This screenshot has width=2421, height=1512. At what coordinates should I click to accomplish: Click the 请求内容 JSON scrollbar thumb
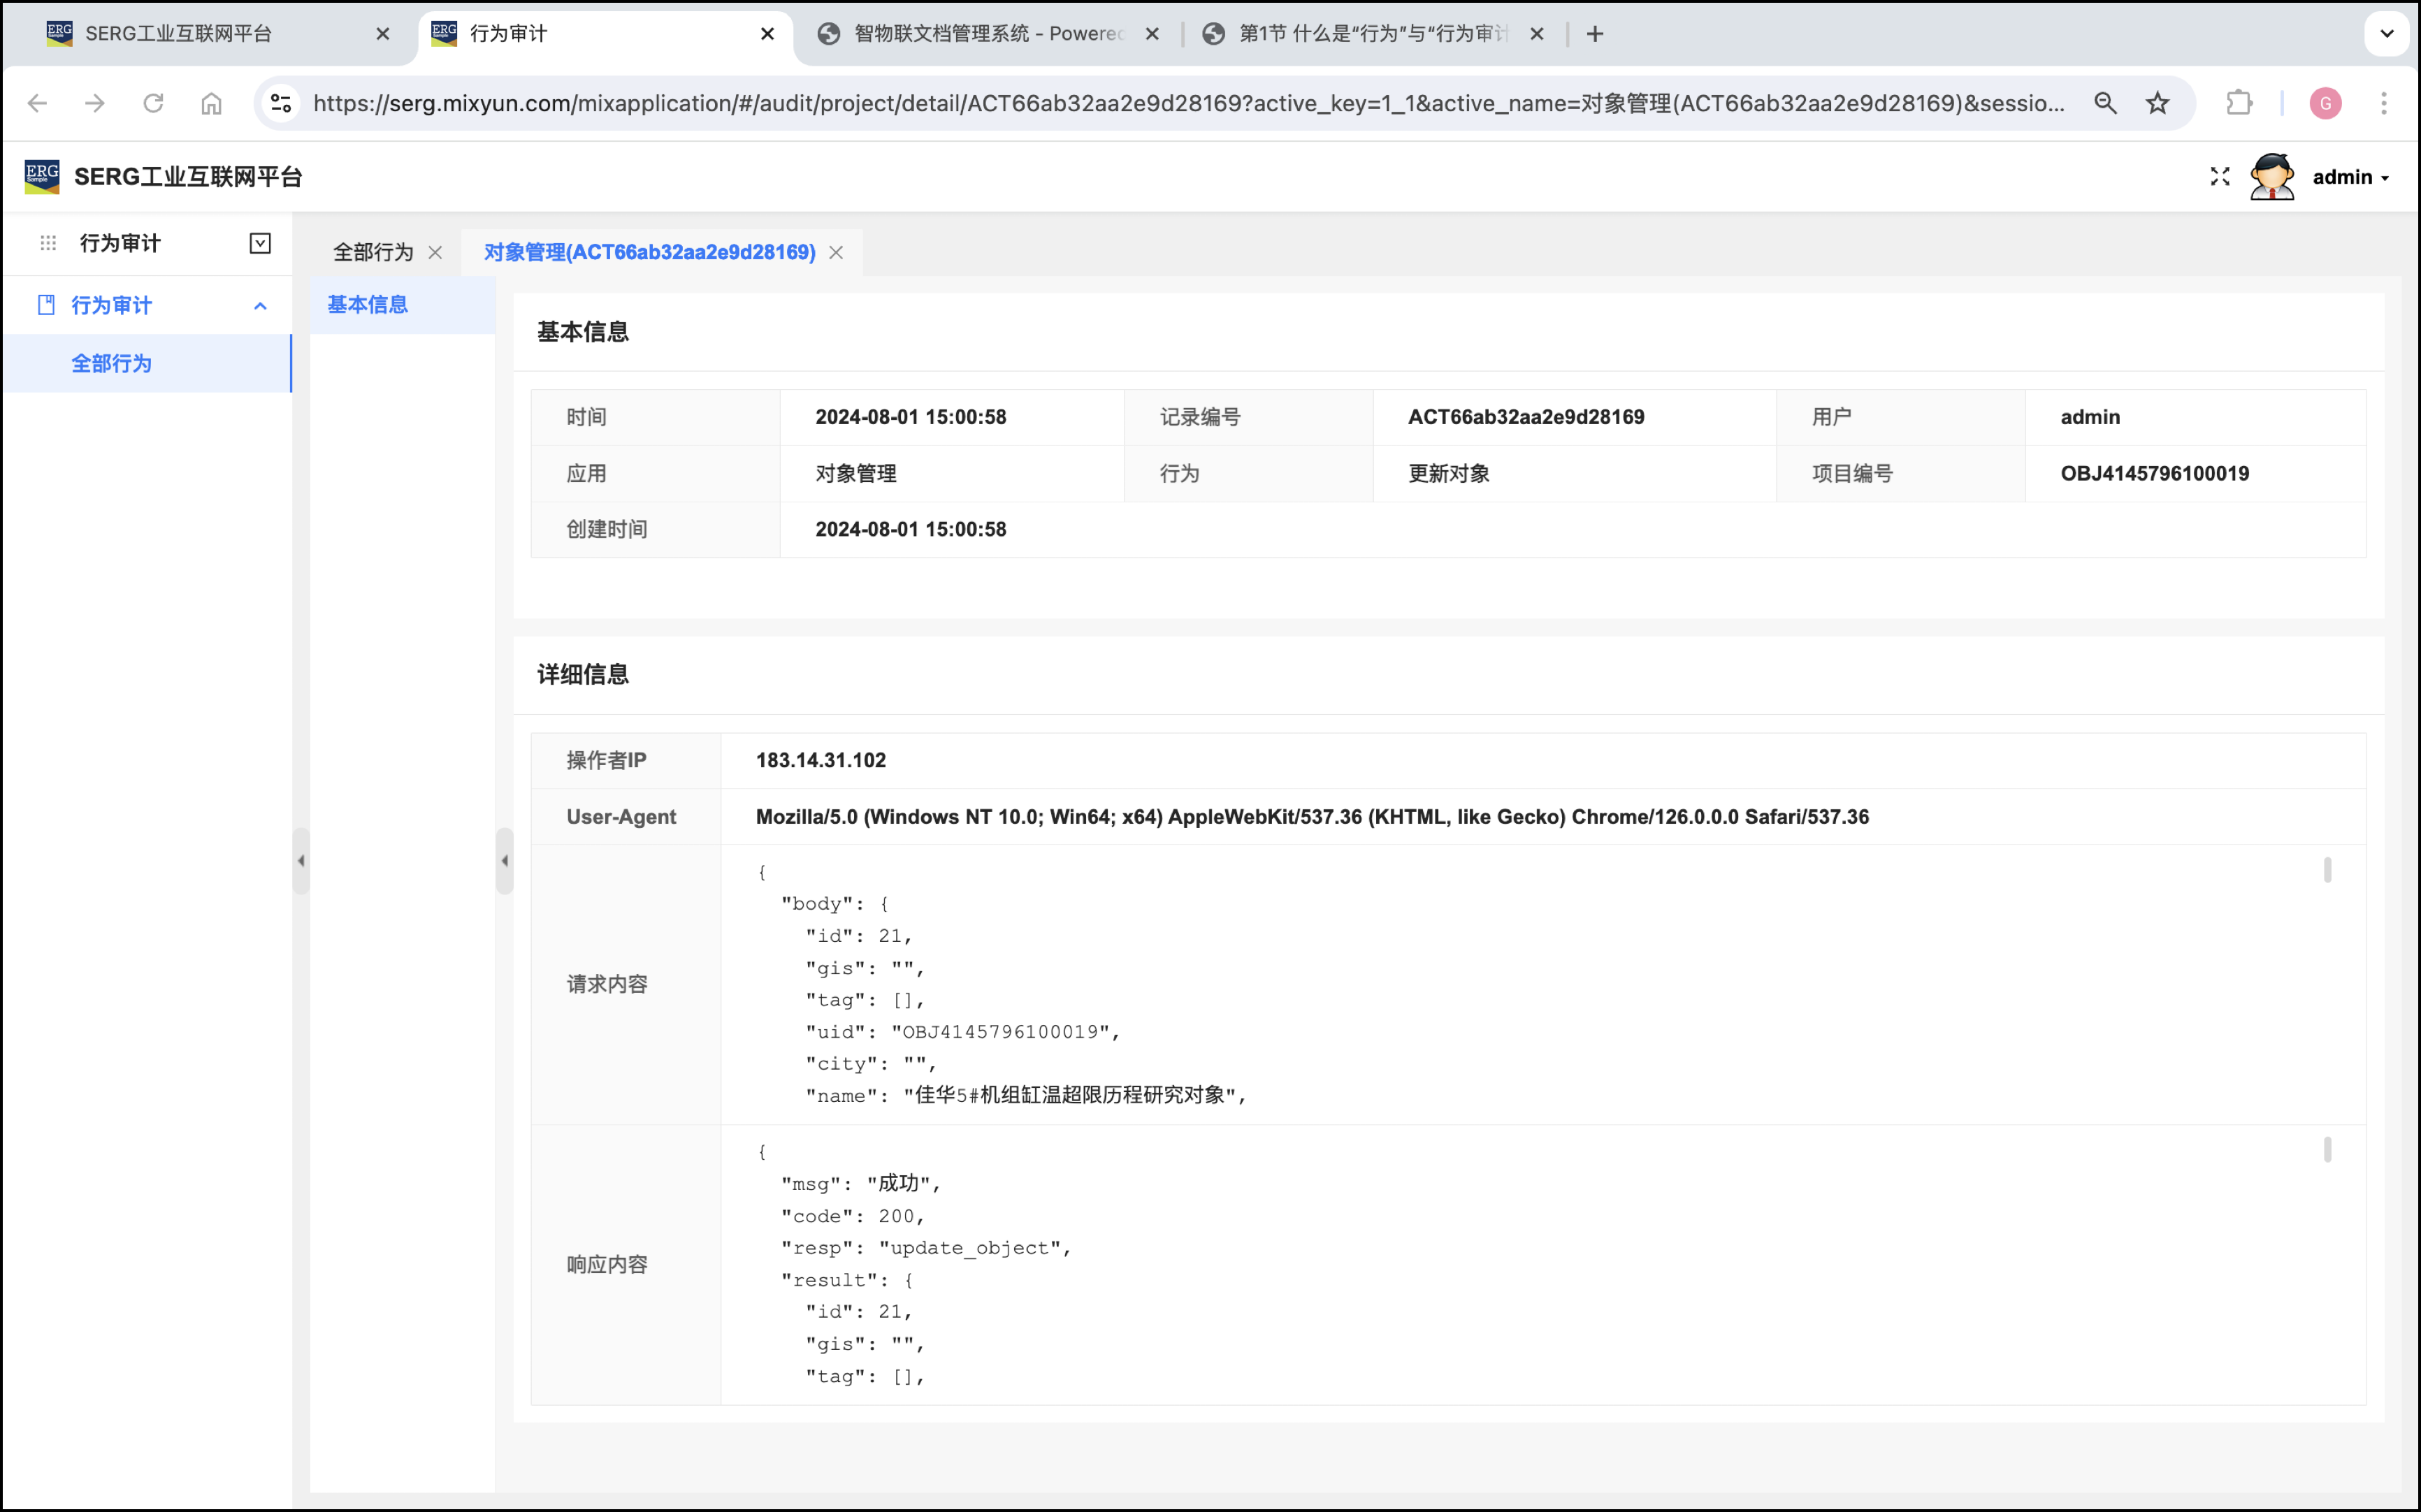pos(2327,870)
